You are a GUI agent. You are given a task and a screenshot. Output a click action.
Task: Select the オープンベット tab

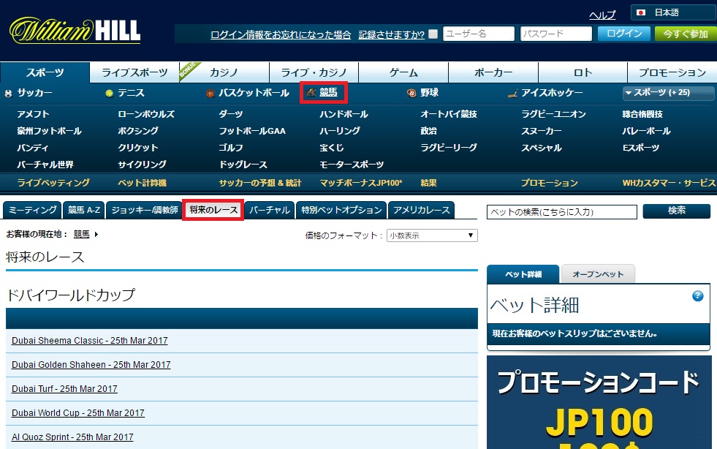click(598, 274)
